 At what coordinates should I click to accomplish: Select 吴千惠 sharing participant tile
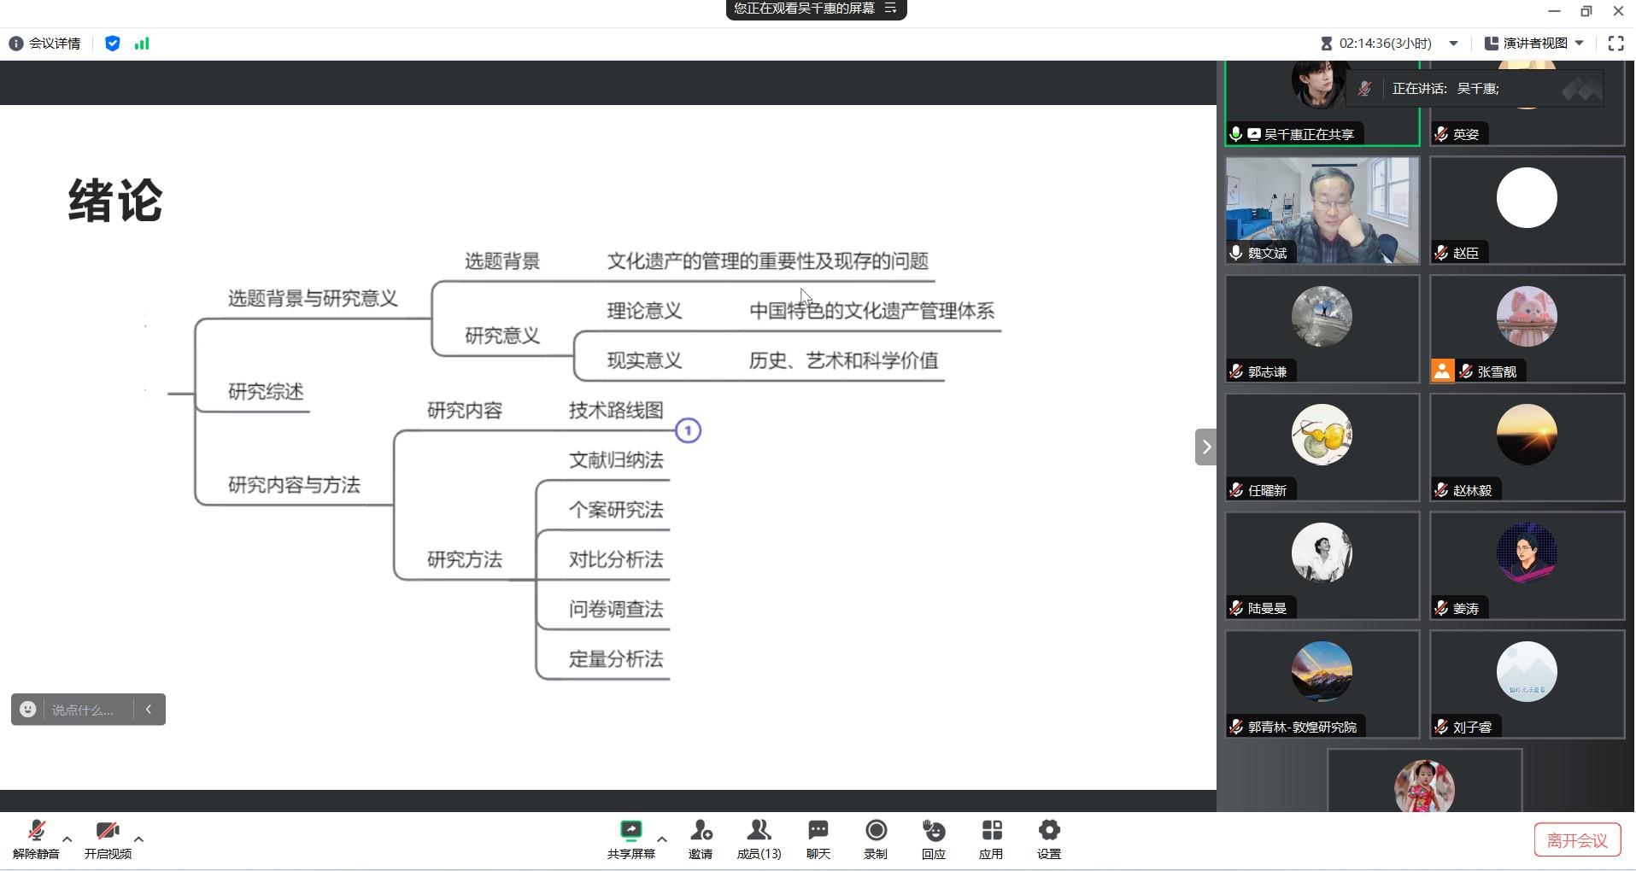[1322, 103]
